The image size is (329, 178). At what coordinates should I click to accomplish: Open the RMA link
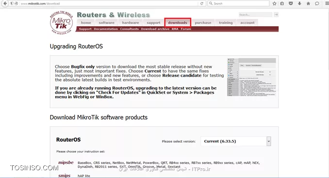(175, 29)
